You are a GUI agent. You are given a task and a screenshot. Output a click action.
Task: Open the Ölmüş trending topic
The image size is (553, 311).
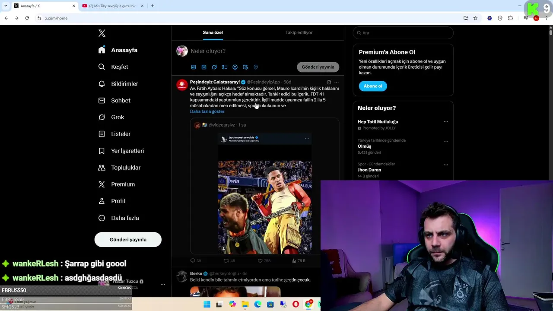(x=364, y=146)
